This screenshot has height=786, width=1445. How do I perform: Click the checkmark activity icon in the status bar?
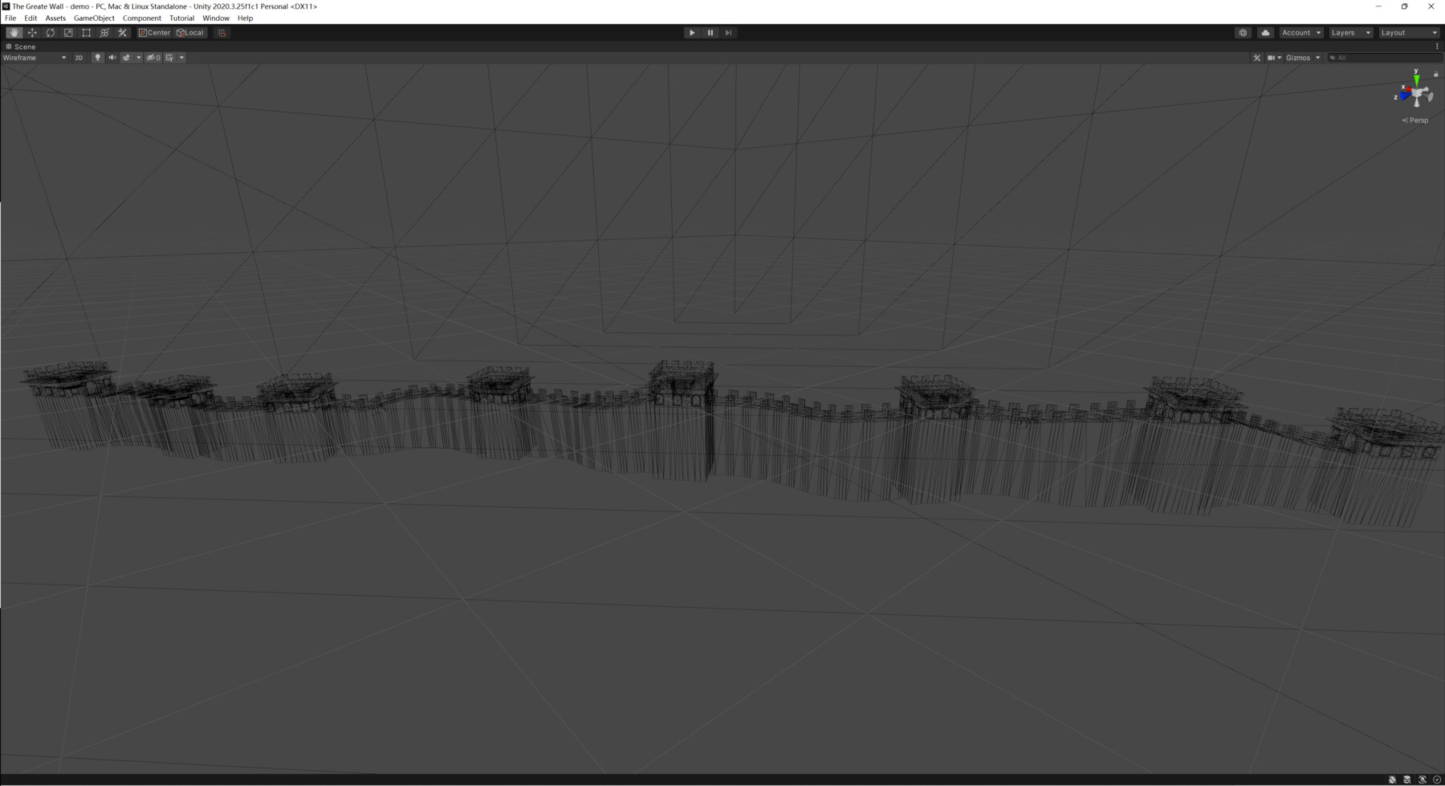click(1437, 780)
